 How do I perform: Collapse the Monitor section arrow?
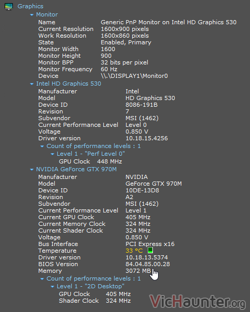(32, 15)
